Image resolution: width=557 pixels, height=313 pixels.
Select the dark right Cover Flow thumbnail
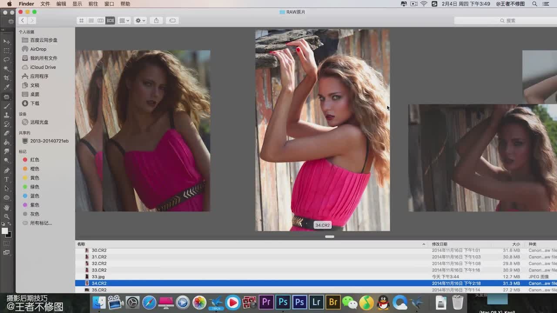483,158
